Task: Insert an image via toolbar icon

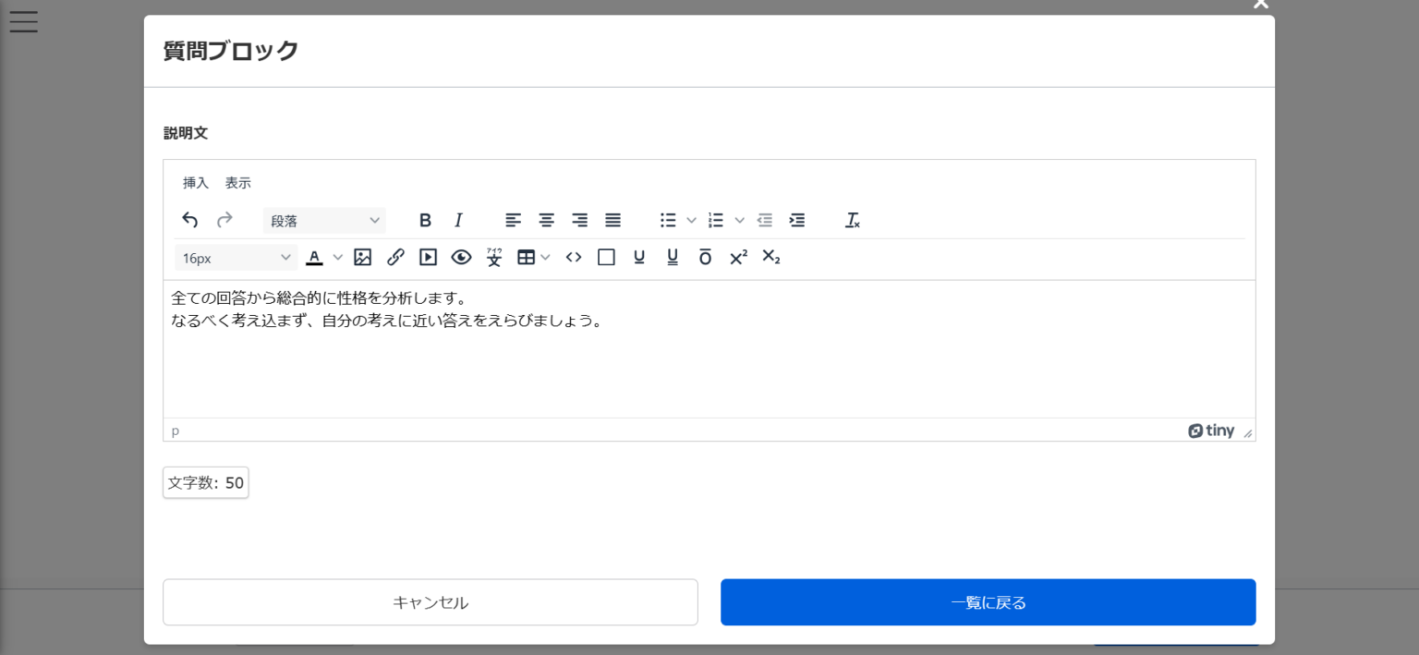Action: click(362, 258)
